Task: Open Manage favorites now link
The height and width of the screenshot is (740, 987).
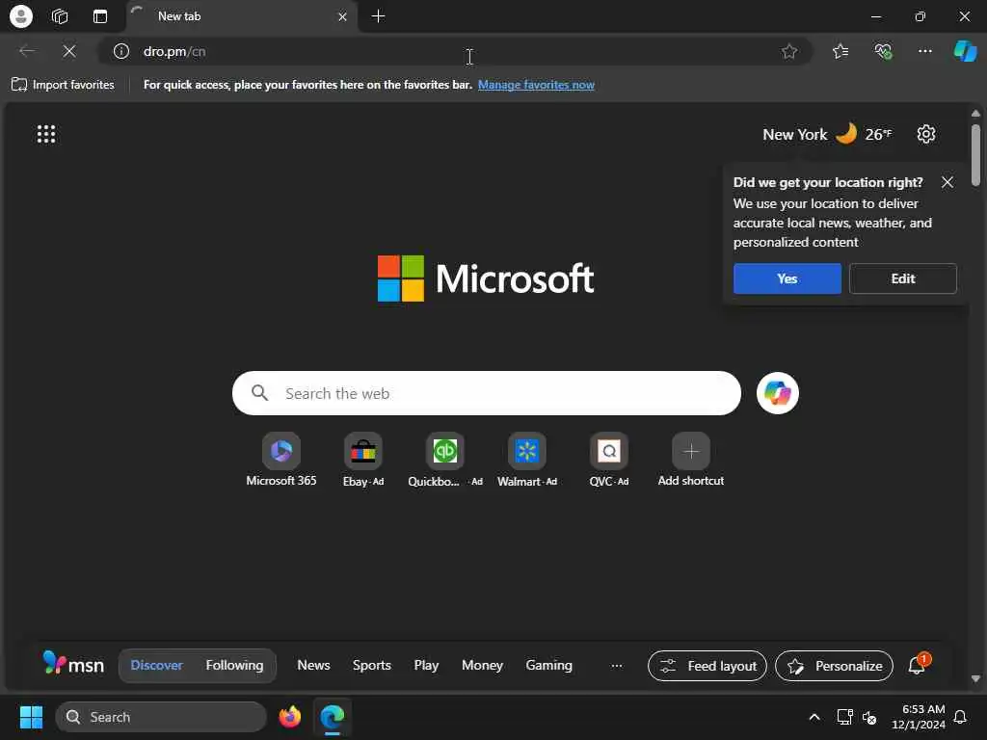Action: (536, 85)
